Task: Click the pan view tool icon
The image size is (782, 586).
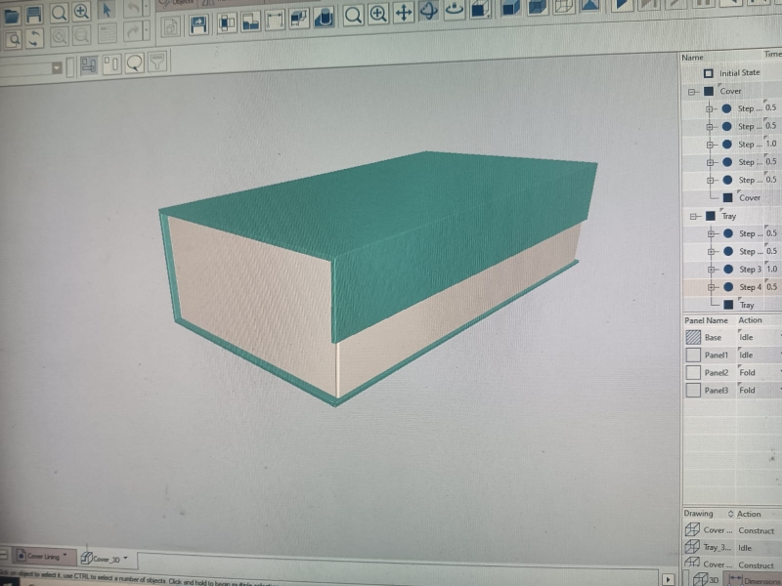Action: 403,14
